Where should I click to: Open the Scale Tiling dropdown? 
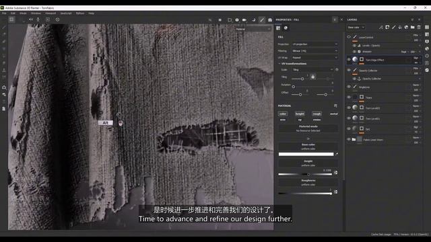click(312, 70)
